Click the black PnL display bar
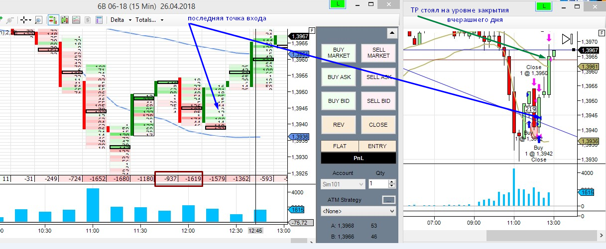Image resolution: width=606 pixels, height=249 pixels. pyautogui.click(x=359, y=158)
